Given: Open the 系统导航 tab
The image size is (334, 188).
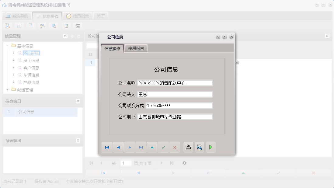Looking at the screenshot, I should point(17,16).
